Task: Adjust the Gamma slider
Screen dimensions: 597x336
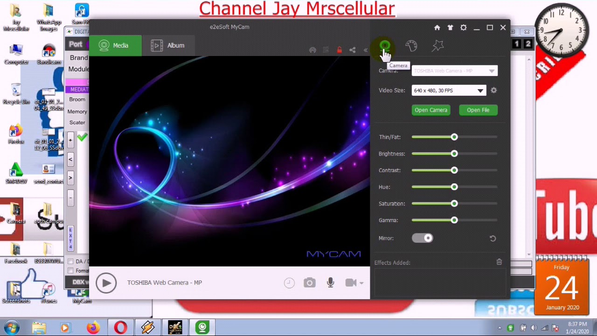Action: pos(454,220)
